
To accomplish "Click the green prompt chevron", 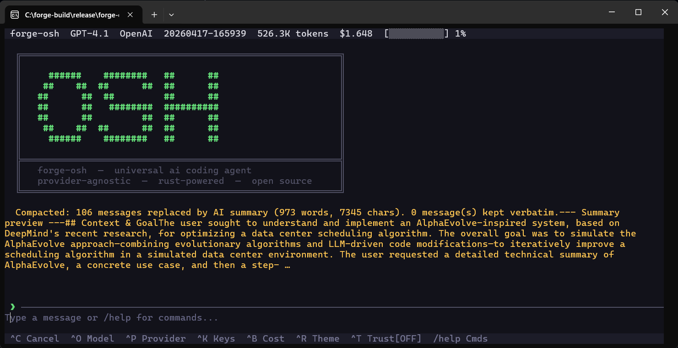I will pos(13,307).
